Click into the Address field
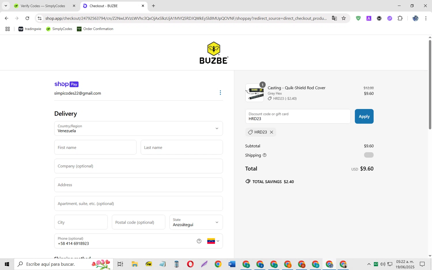The width and height of the screenshot is (432, 270). (139, 185)
